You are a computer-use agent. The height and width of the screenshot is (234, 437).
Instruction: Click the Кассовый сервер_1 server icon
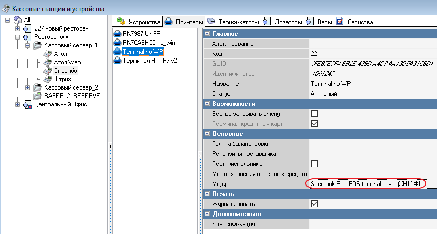pos(38,45)
